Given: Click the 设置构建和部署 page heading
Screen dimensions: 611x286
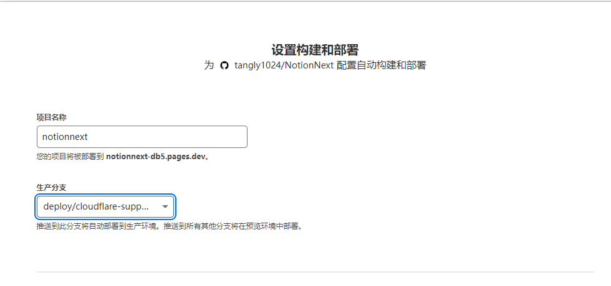Looking at the screenshot, I should 315,50.
